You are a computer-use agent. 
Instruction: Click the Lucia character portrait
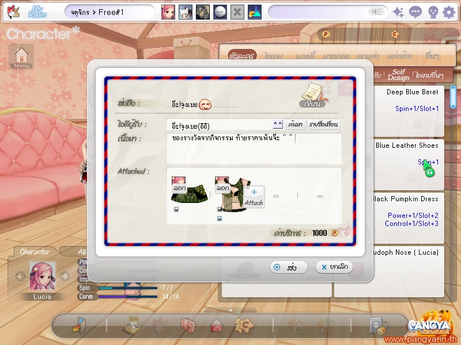[43, 276]
